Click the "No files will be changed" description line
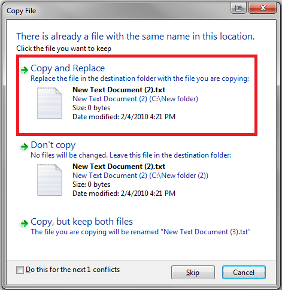Screen dimensions: 282x290 pos(131,155)
